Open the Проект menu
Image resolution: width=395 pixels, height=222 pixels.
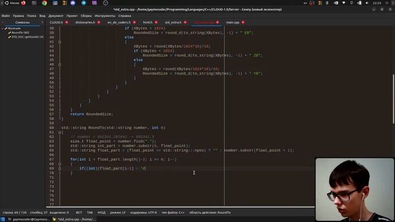[x=72, y=15]
